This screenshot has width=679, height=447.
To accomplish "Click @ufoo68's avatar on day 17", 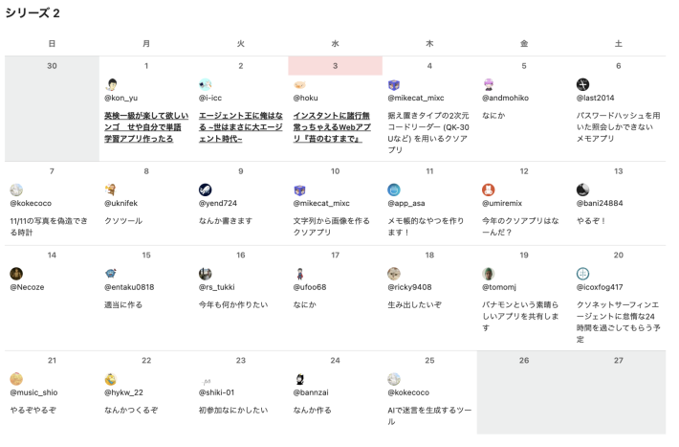I will tap(299, 274).
